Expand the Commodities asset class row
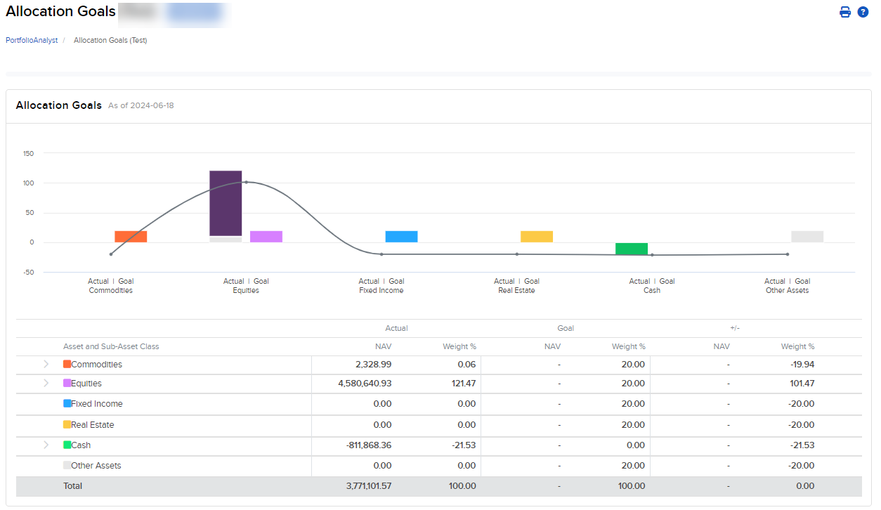 pyautogui.click(x=46, y=364)
